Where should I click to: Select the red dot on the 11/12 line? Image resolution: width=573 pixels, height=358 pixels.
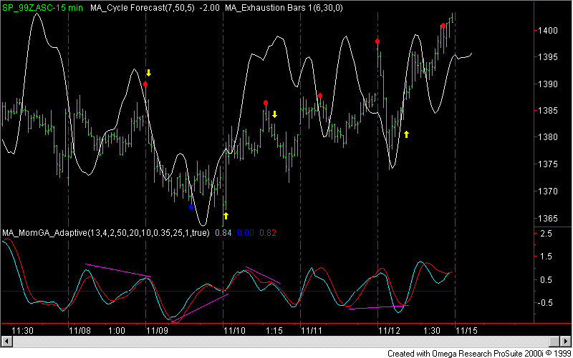[x=377, y=41]
